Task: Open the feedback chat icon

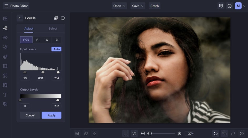Action: click(221, 6)
